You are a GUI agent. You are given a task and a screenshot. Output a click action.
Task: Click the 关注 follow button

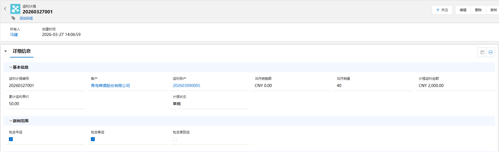[442, 10]
